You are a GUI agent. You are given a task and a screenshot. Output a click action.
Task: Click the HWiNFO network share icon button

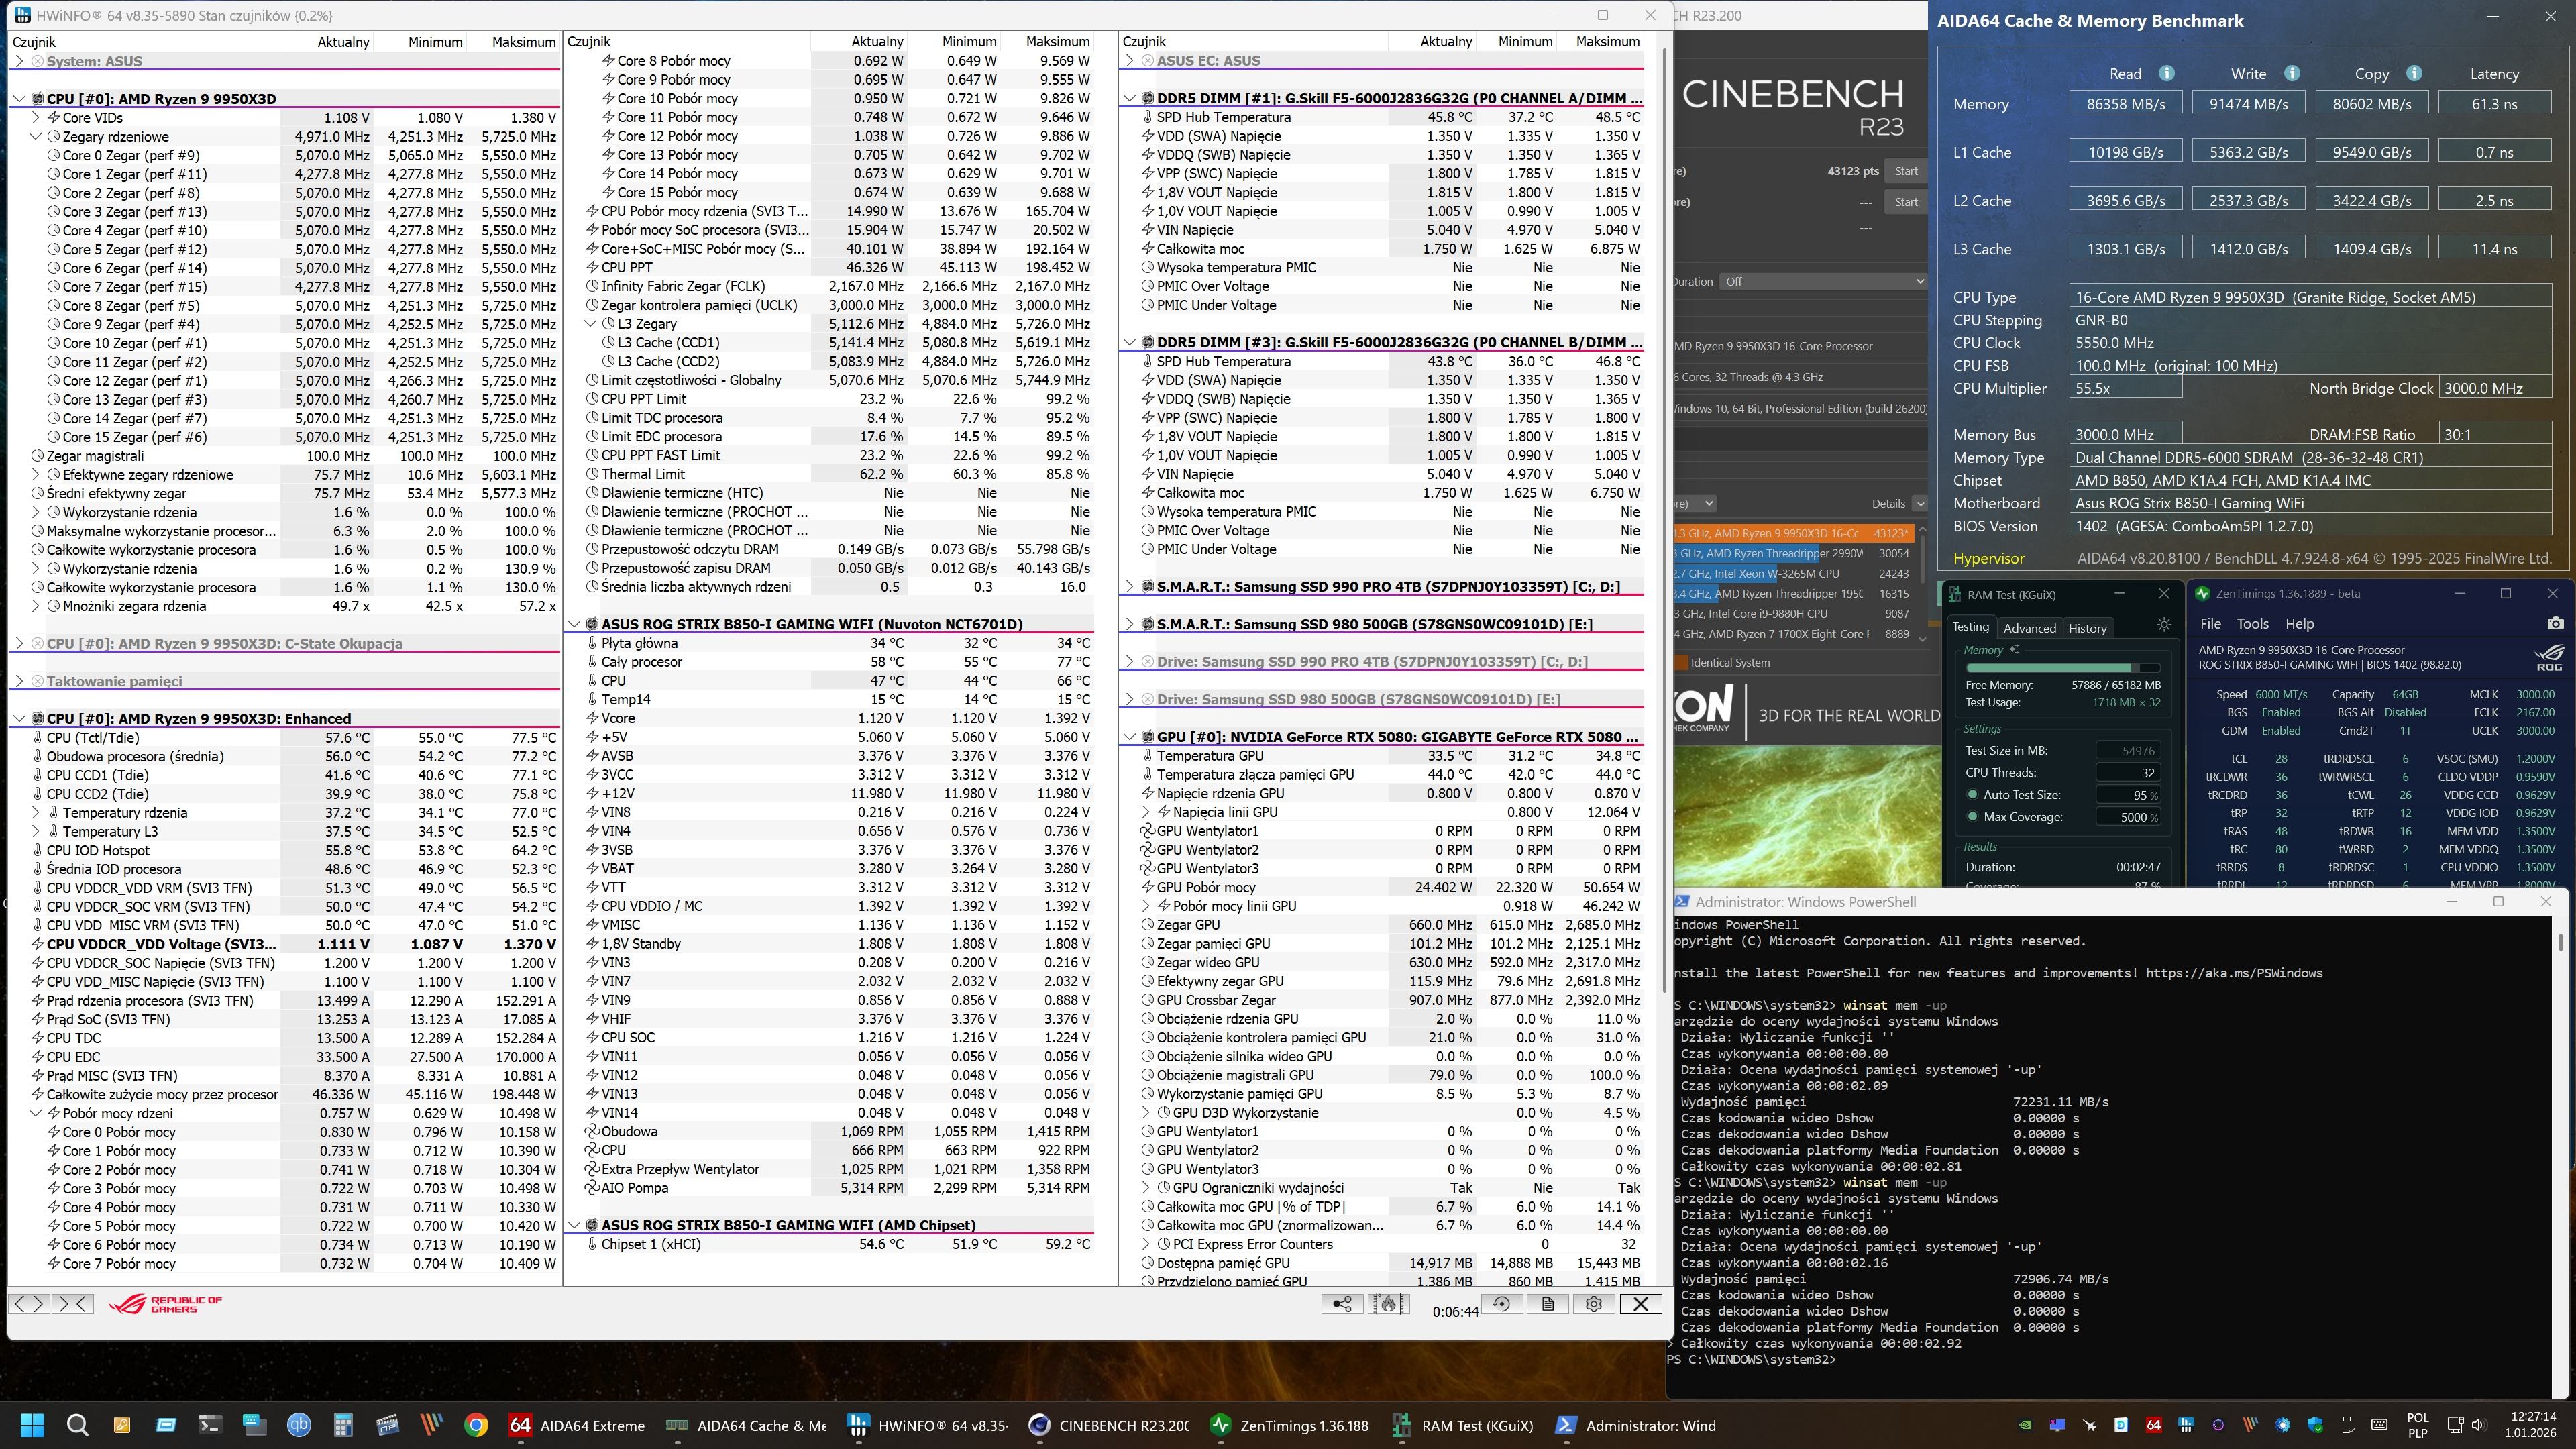[1342, 1304]
